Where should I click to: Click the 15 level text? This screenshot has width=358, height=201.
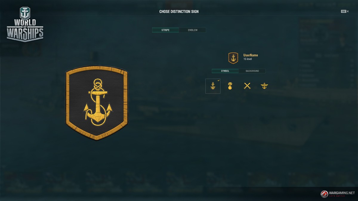[x=248, y=59]
